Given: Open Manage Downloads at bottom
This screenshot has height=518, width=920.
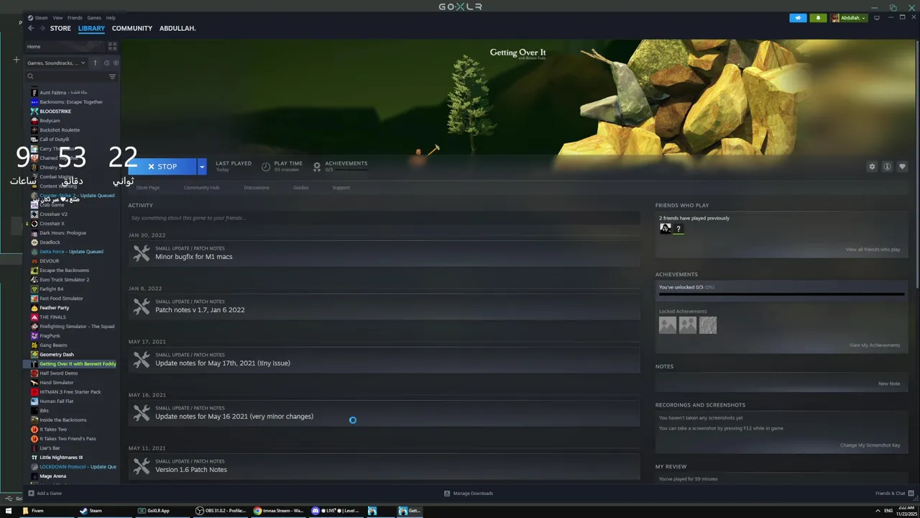Looking at the screenshot, I should click(469, 494).
